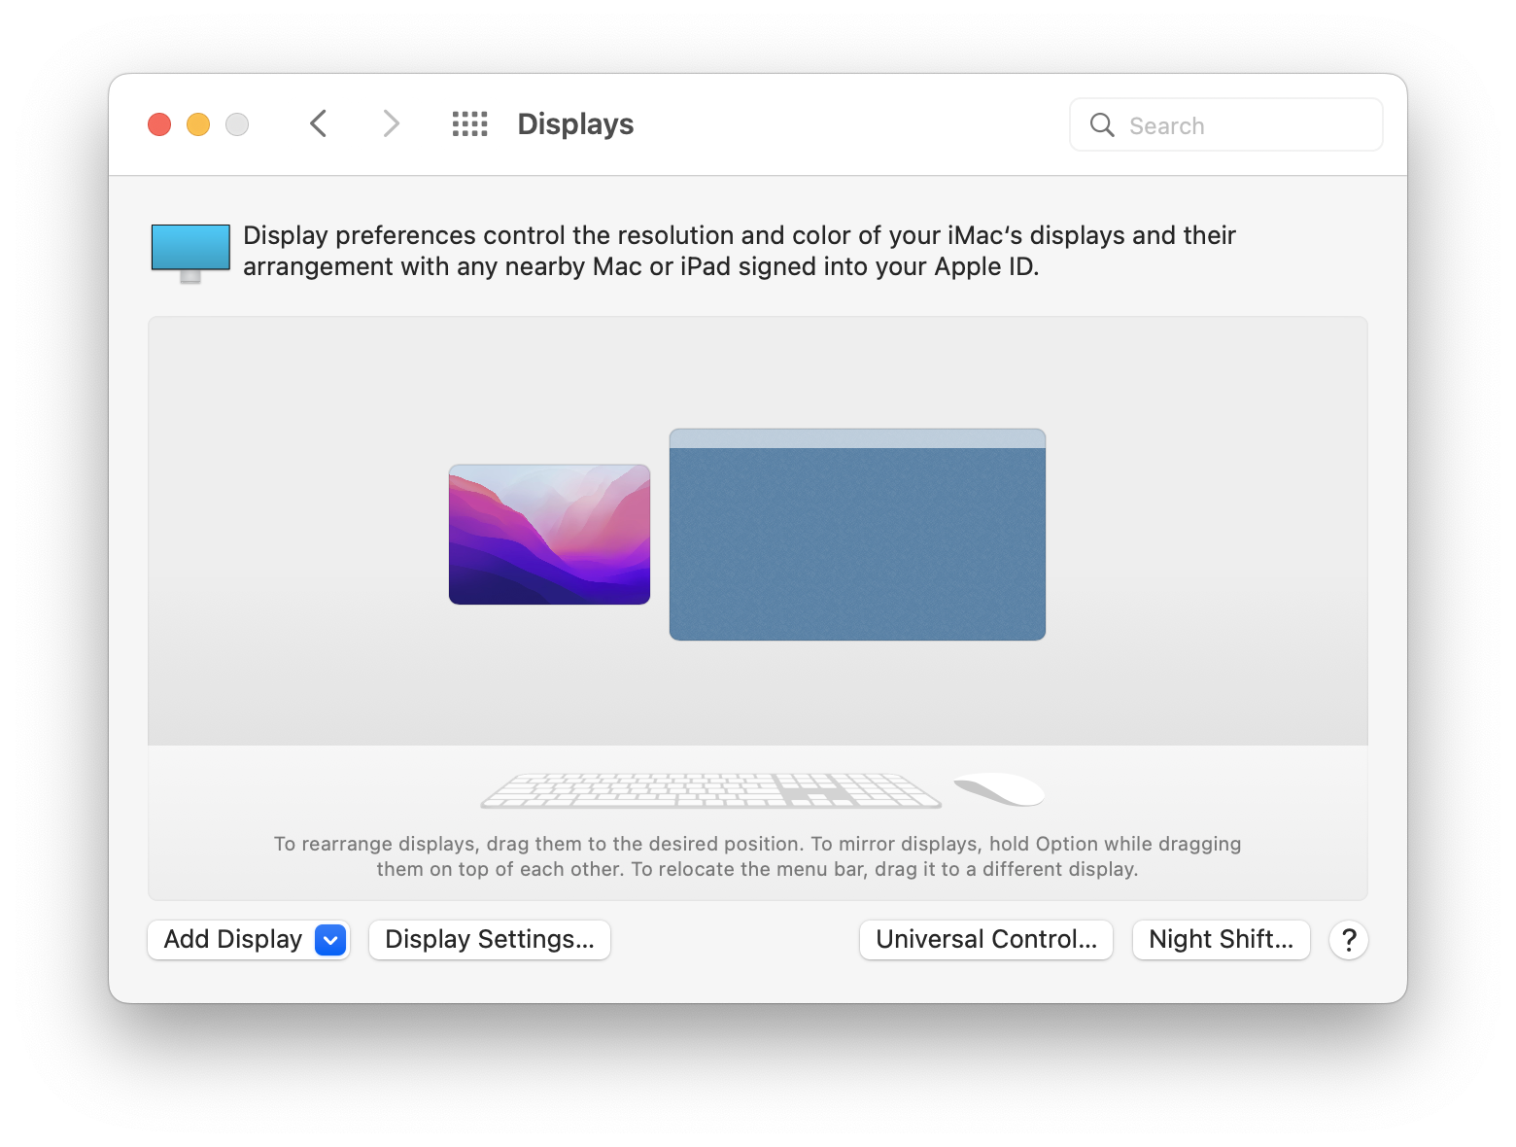Image resolution: width=1516 pixels, height=1147 pixels.
Task: Click the blue monitor icon
Action: click(190, 253)
